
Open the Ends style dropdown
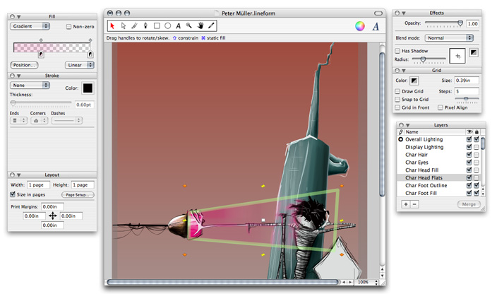click(x=18, y=121)
